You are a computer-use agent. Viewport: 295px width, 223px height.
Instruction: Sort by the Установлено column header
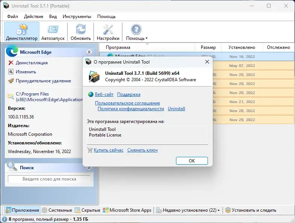point(242,47)
